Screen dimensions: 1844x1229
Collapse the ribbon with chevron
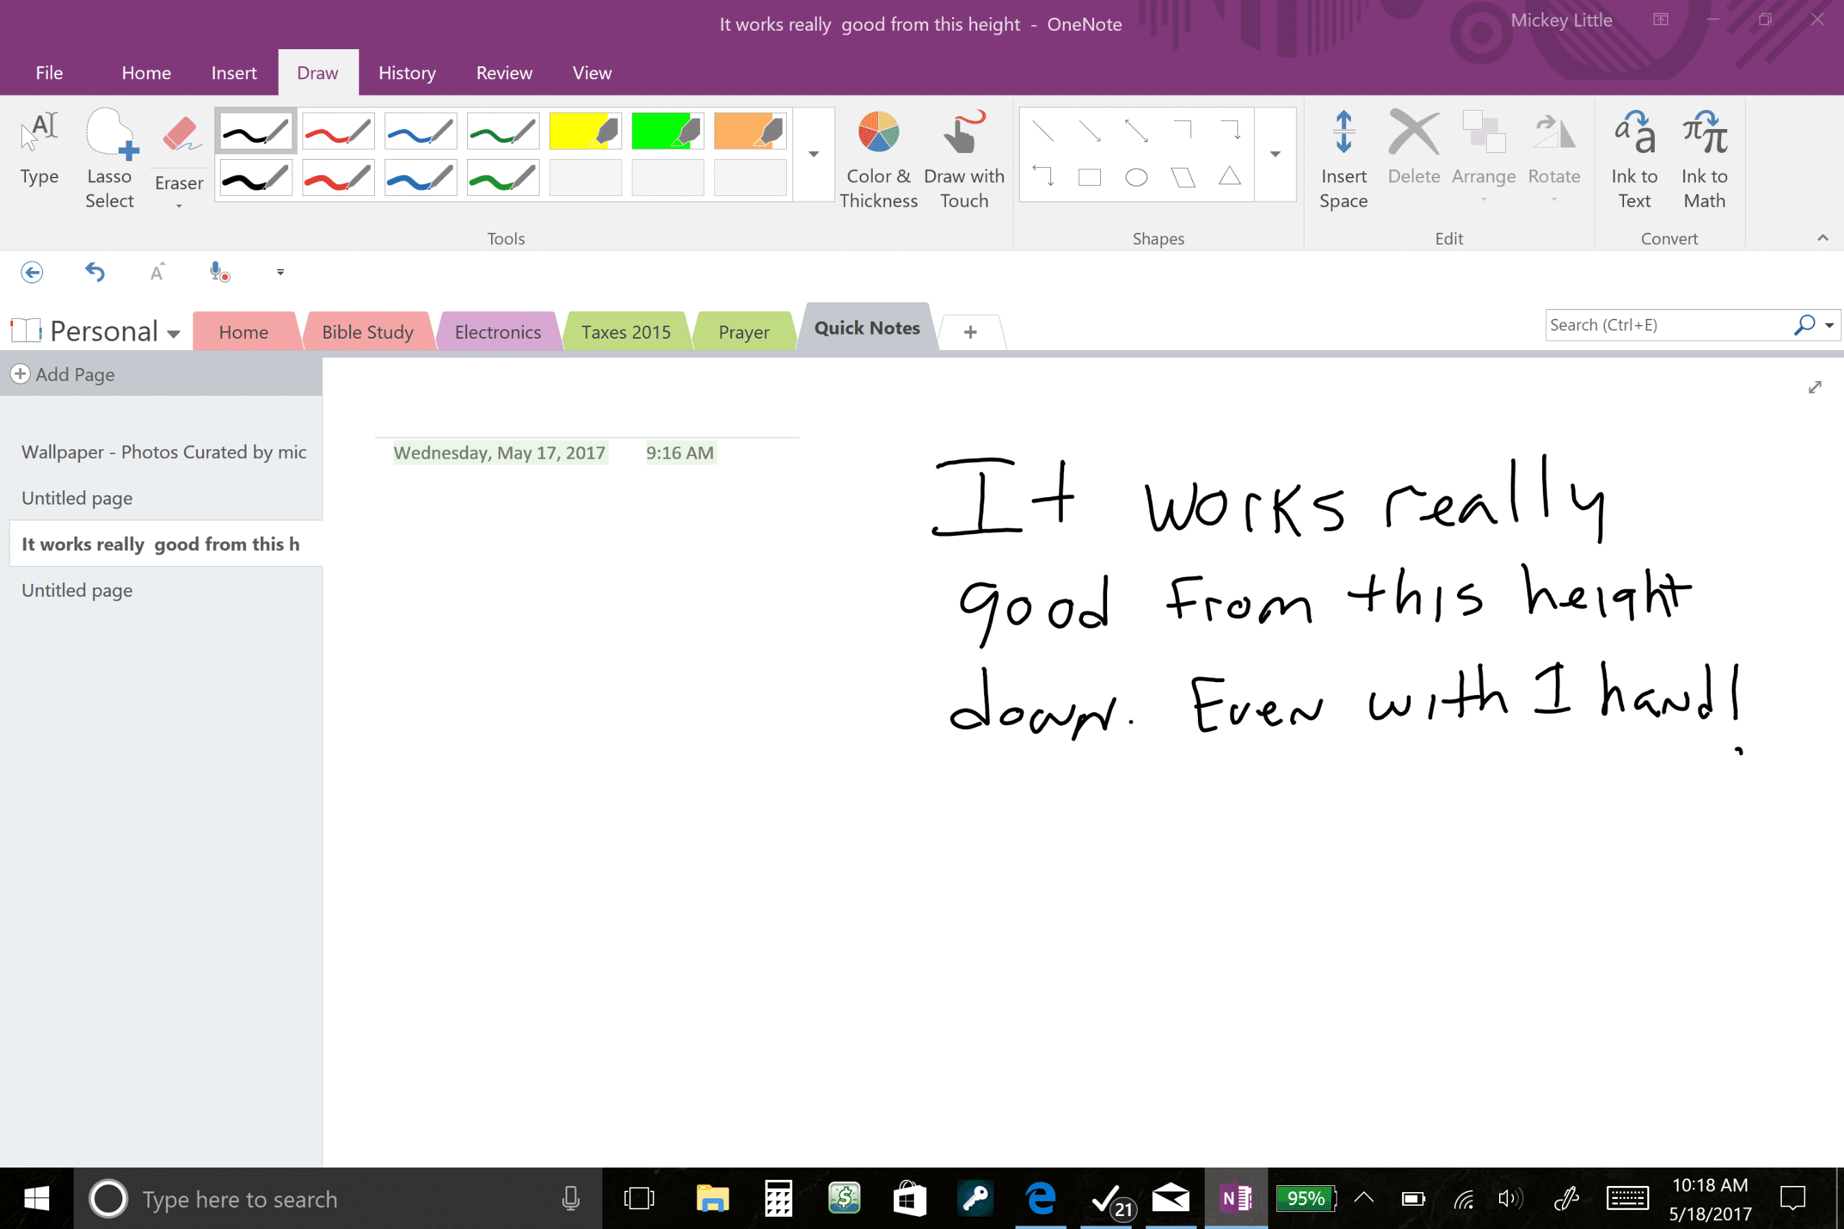(x=1823, y=238)
